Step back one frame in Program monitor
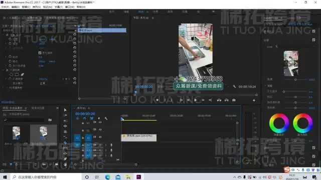The image size is (321, 180). 188,100
